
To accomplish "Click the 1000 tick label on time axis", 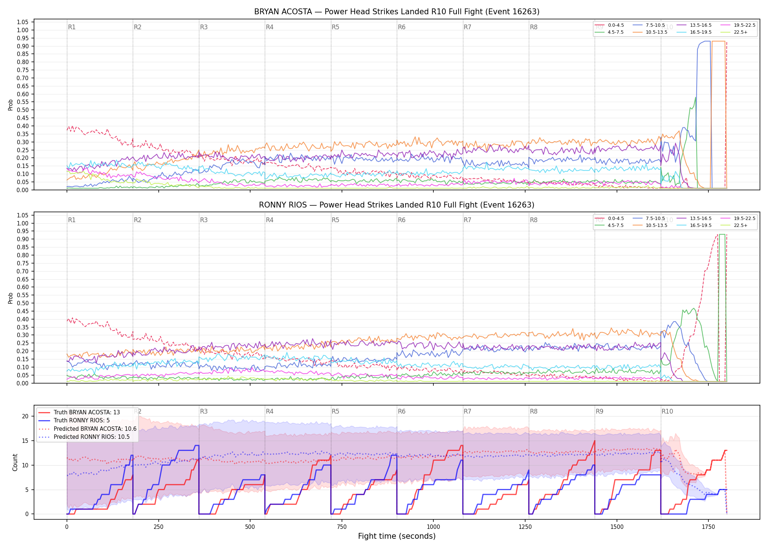I will coord(433,527).
